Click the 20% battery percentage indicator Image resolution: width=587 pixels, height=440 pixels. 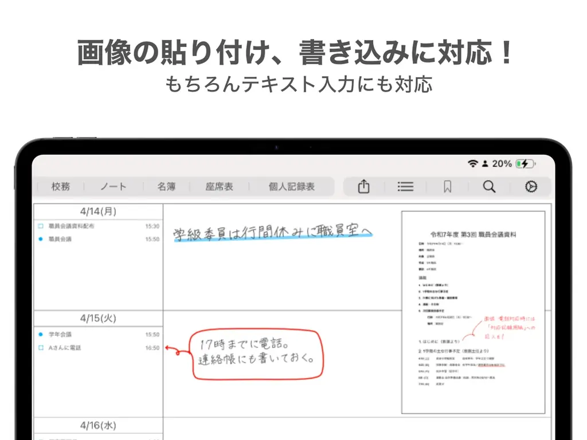coord(502,163)
